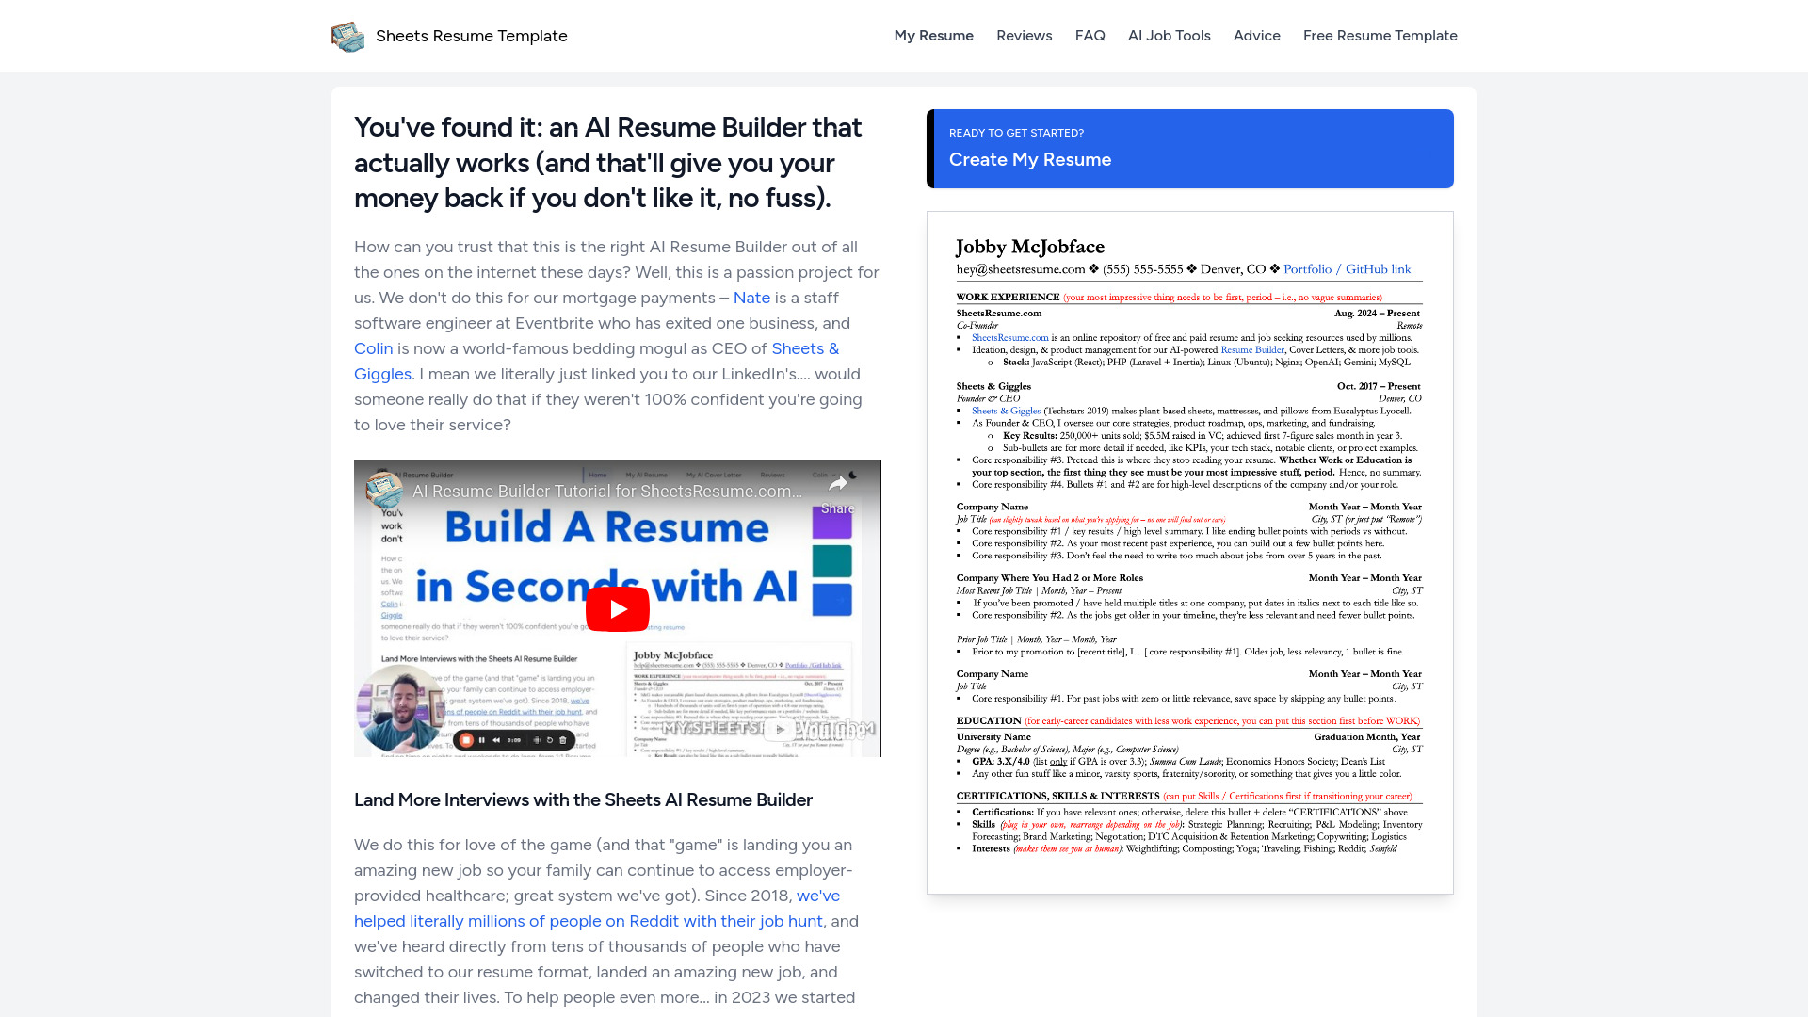Image resolution: width=1808 pixels, height=1017 pixels.
Task: Click the share icon on the video
Action: (839, 483)
